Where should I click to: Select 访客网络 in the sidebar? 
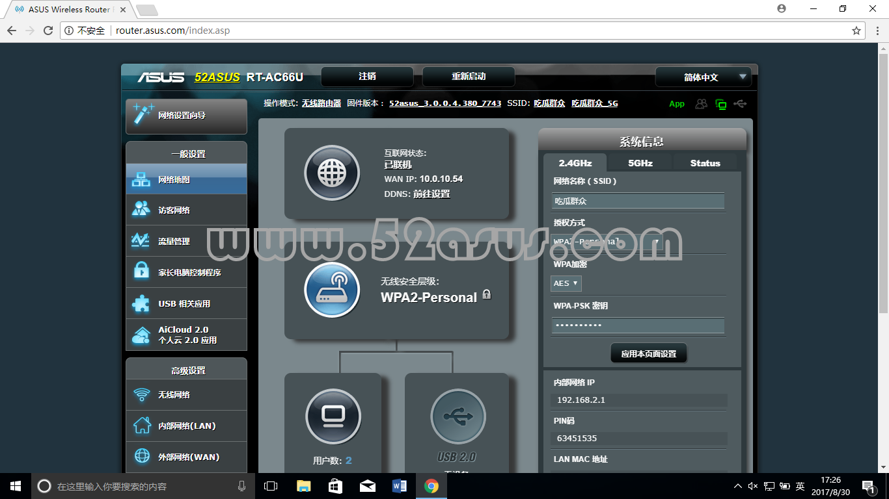(x=186, y=210)
